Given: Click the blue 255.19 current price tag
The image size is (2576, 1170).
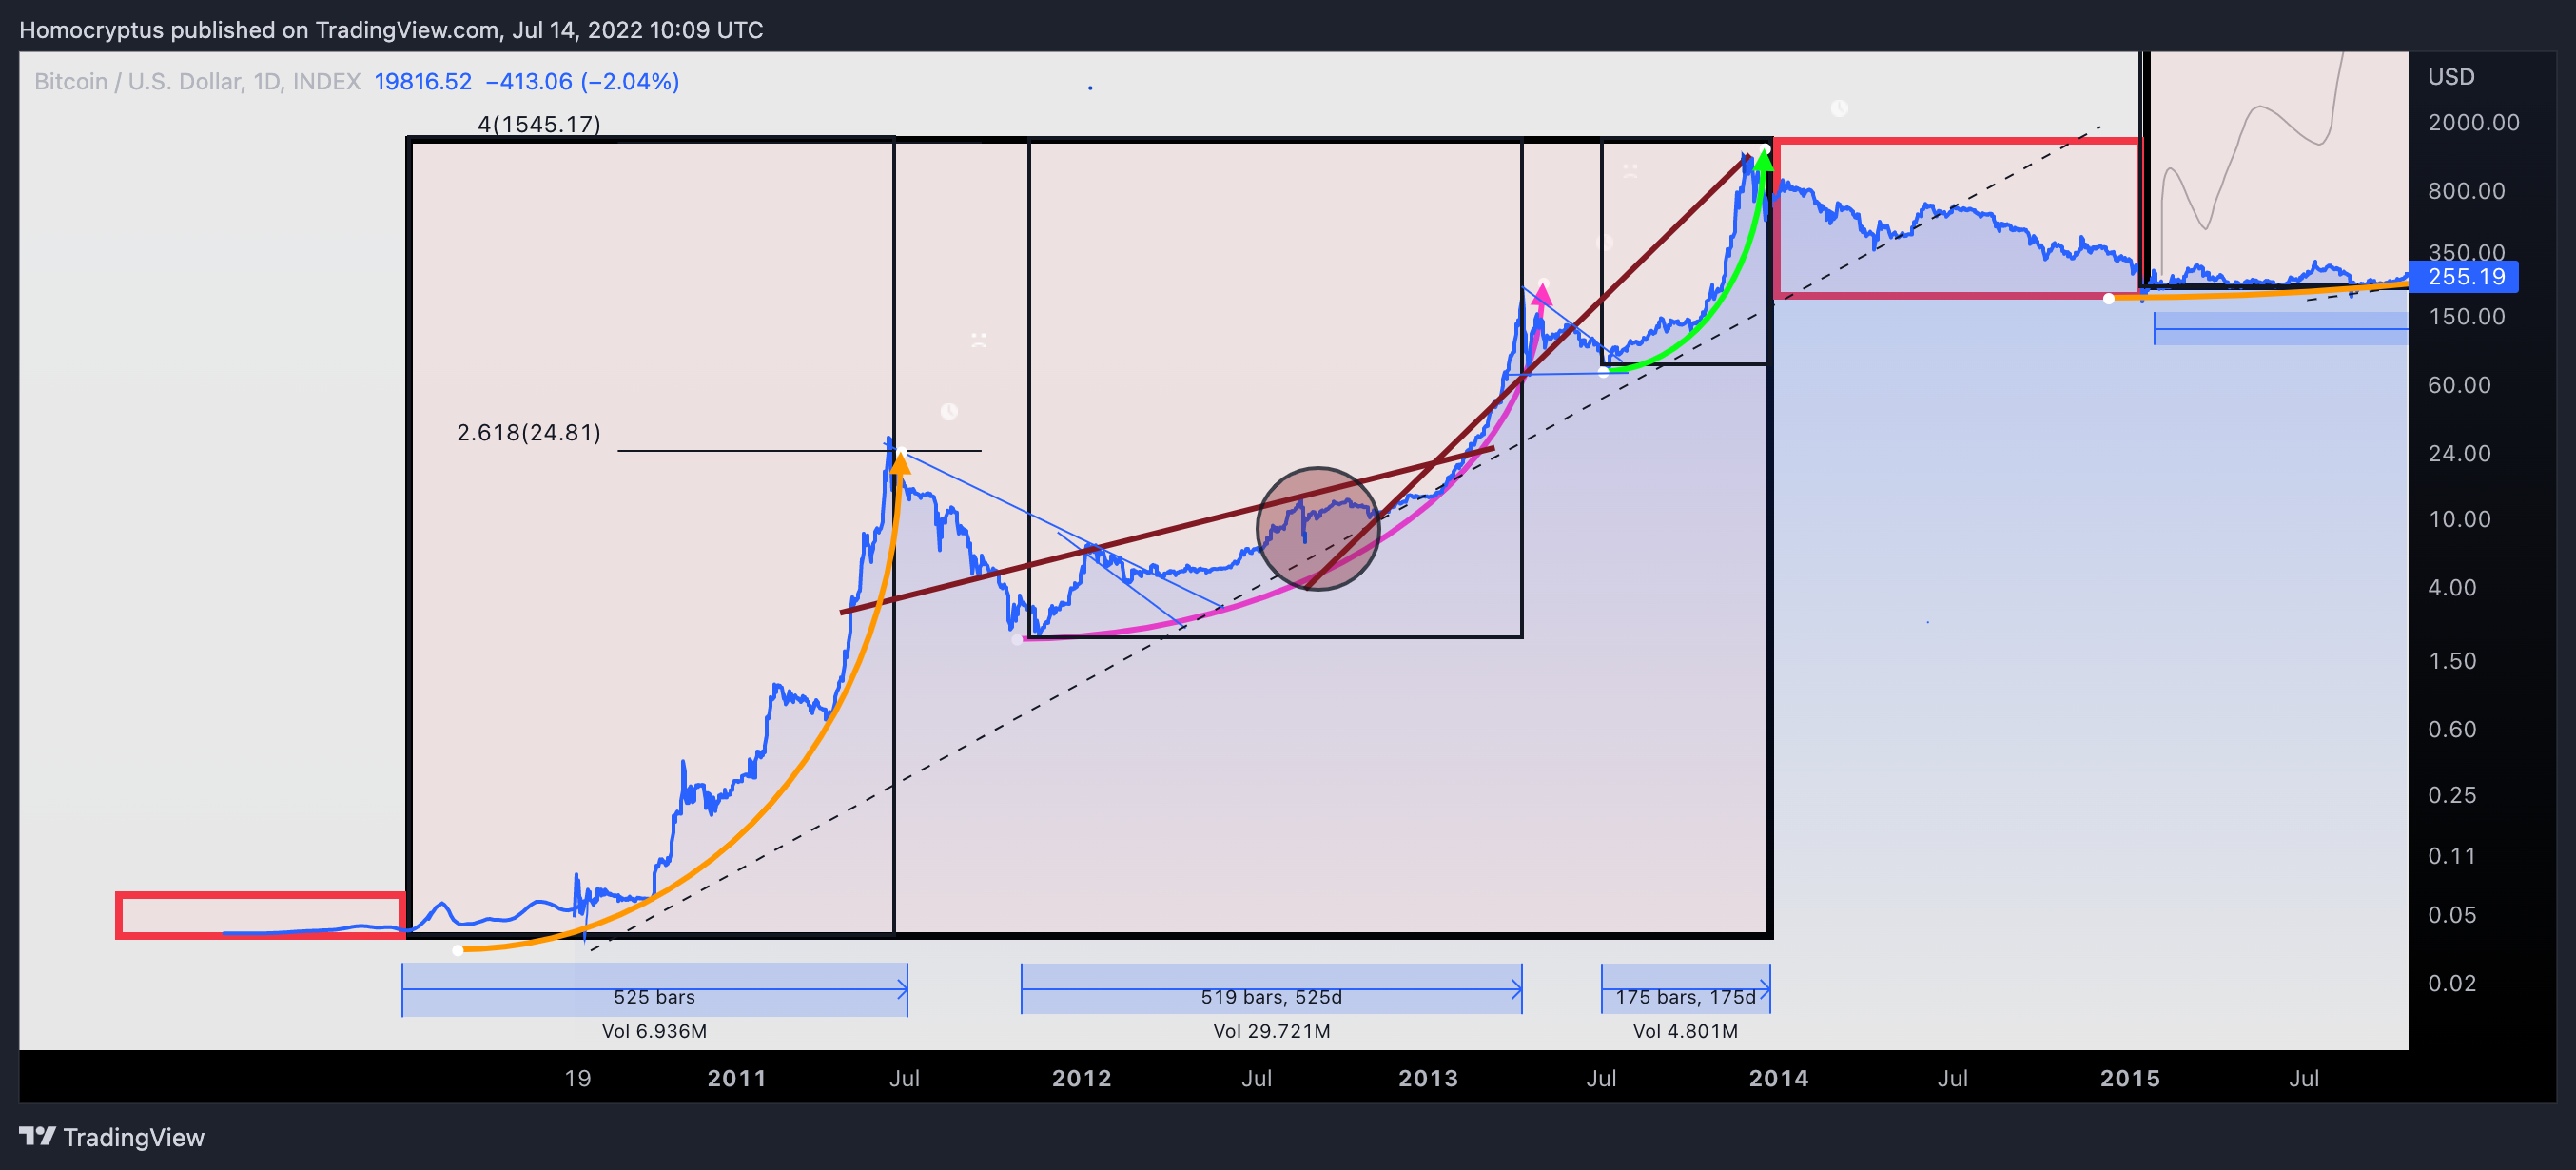Looking at the screenshot, I should (2464, 277).
